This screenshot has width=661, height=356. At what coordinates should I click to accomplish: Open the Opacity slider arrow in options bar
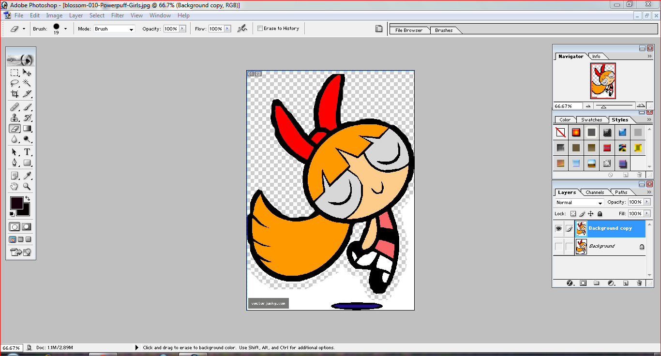point(182,29)
